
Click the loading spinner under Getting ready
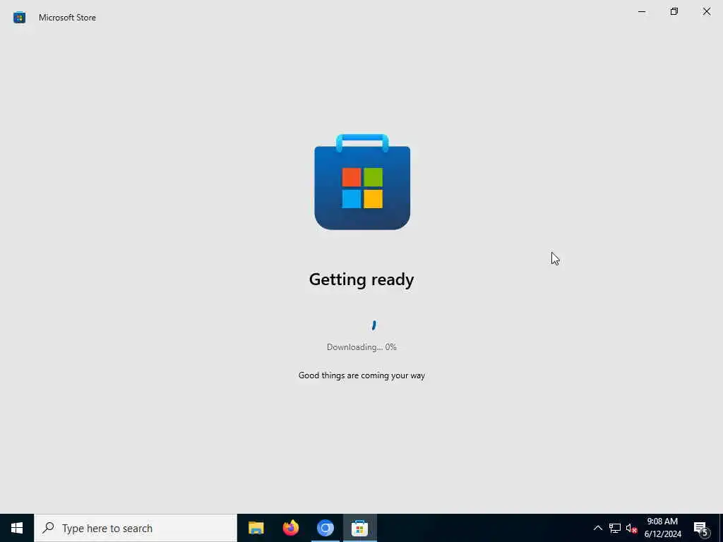pos(374,325)
